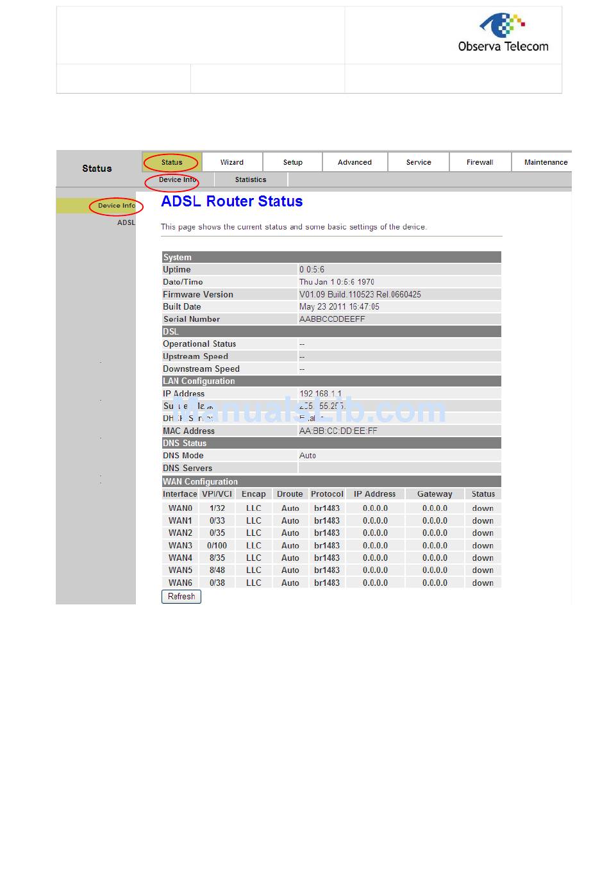Image resolution: width=609 pixels, height=889 pixels.
Task: Click the WAN Configuration section header
Action: tap(331, 481)
